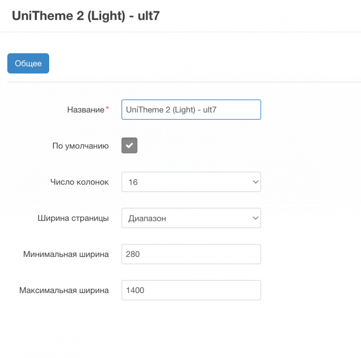Image resolution: width=361 pixels, height=358 pixels.
Task: Click the value 280 in the min width field
Action: (133, 254)
